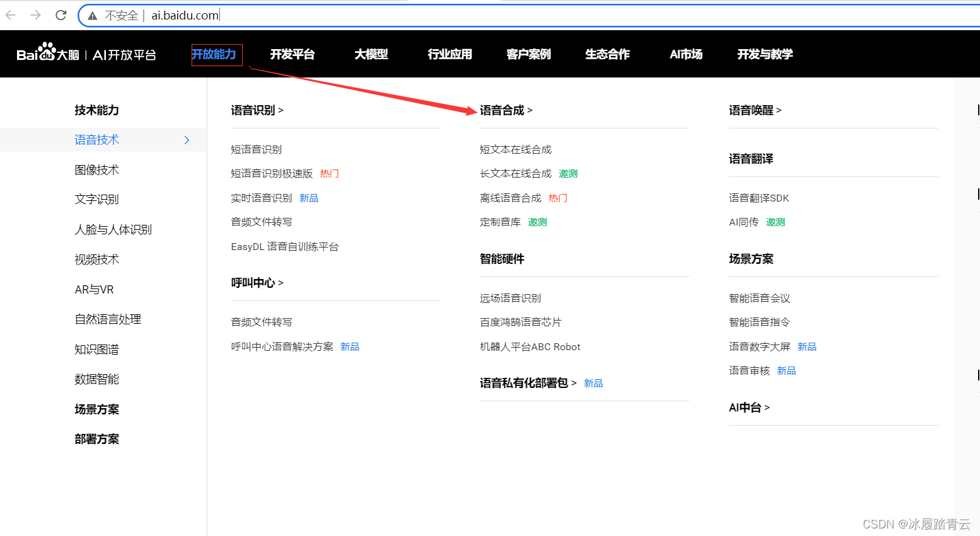Image resolution: width=980 pixels, height=536 pixels.
Task: Click the Baidu大脑 logo
Action: click(x=47, y=54)
